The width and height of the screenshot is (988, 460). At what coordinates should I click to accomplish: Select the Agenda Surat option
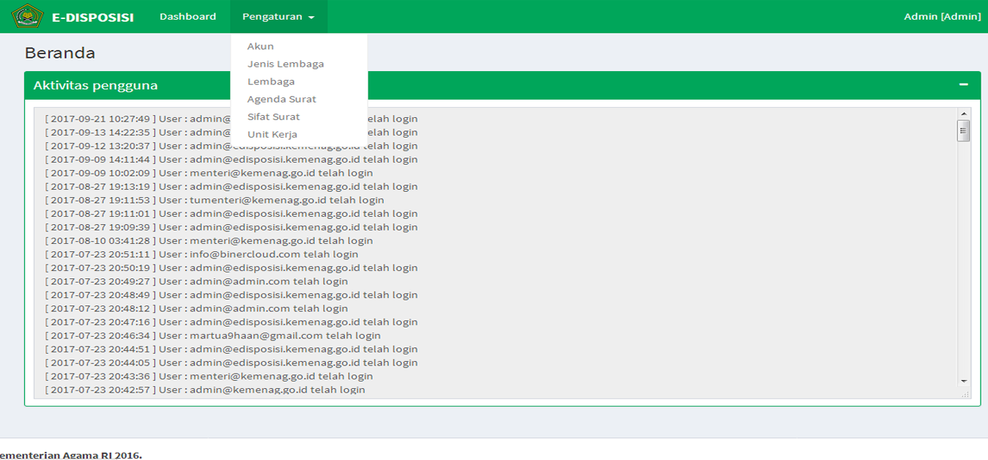[282, 99]
